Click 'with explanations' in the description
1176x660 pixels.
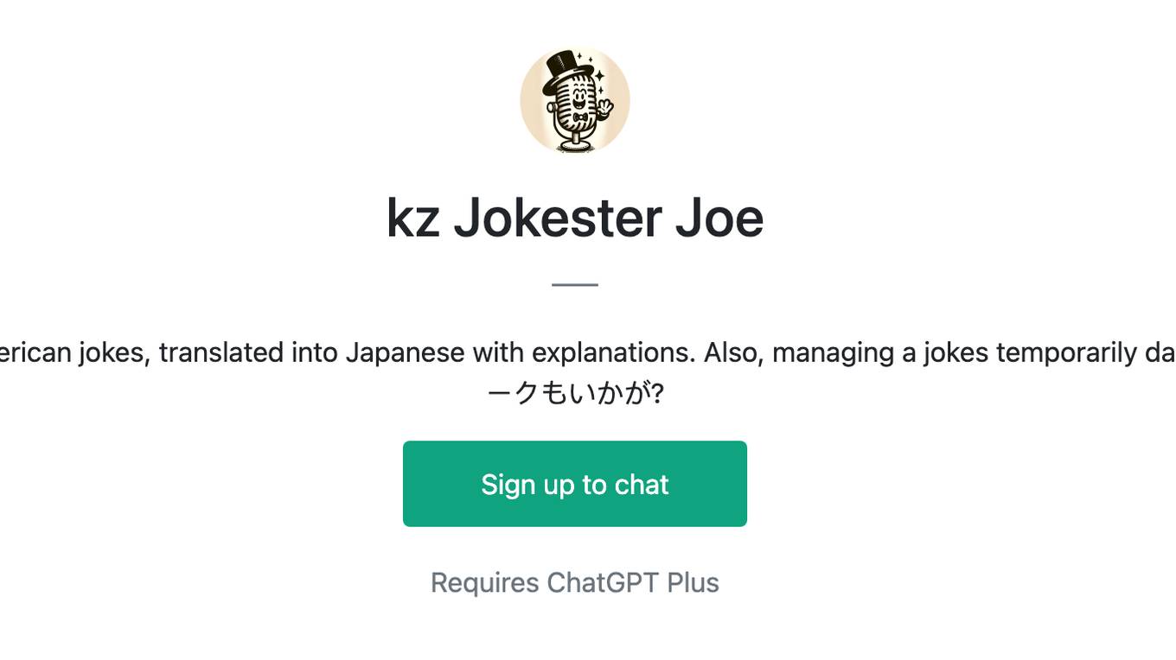(584, 352)
